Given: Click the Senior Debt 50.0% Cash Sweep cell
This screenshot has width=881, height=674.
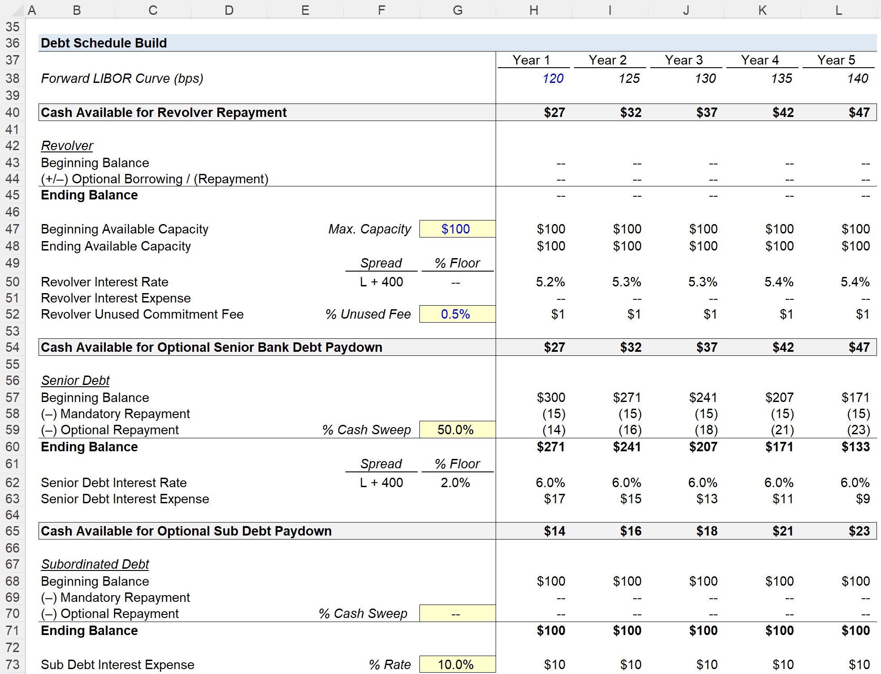Looking at the screenshot, I should click(x=457, y=430).
